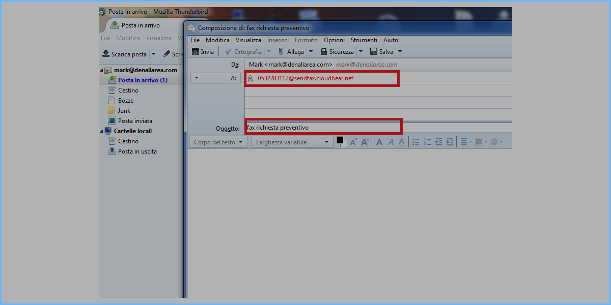
Task: Click the recipient address 0532283112@sendfax.cloudbear.net
Action: click(305, 78)
